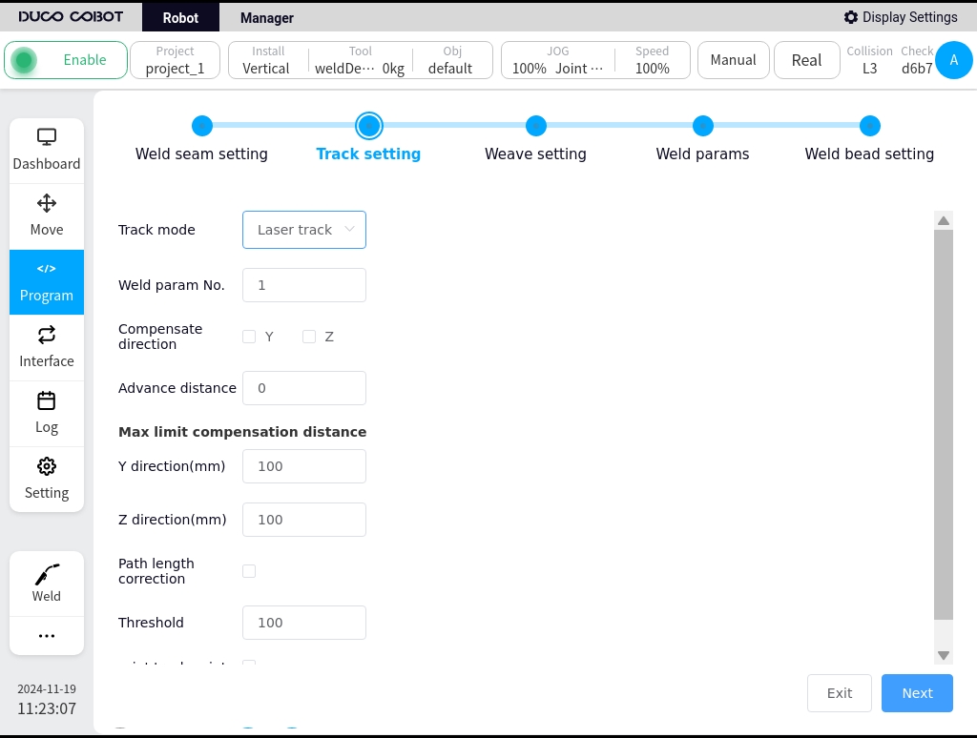977x738 pixels.
Task: Open Display Settings gear
Action: [x=850, y=17]
